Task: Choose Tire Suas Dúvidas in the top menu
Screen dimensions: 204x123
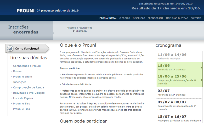Action: [177, 18]
